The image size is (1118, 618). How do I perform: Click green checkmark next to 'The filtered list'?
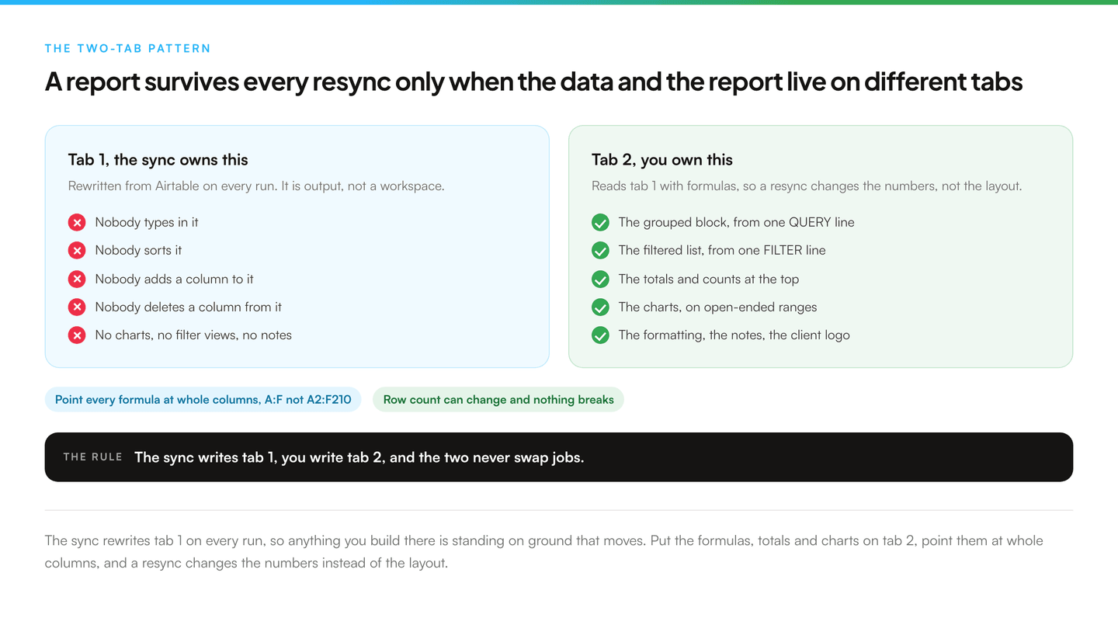tap(600, 251)
